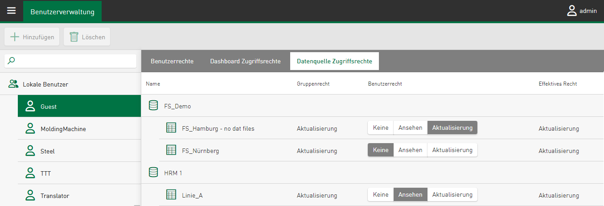Viewport: 604px width, 206px height.
Task: Click the FS_Nürnberg table icon
Action: (171, 150)
